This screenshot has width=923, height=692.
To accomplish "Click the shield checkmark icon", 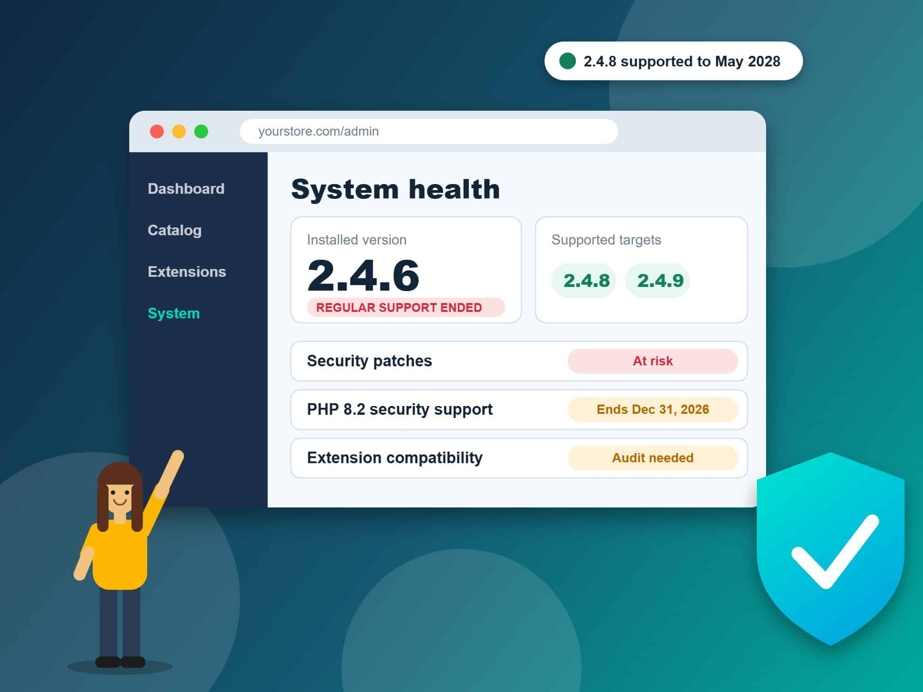I will click(831, 549).
